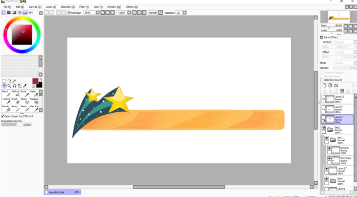The height and width of the screenshot is (197, 357).
Task: Select the lowerthird.sai document tab
Action: (x=62, y=192)
